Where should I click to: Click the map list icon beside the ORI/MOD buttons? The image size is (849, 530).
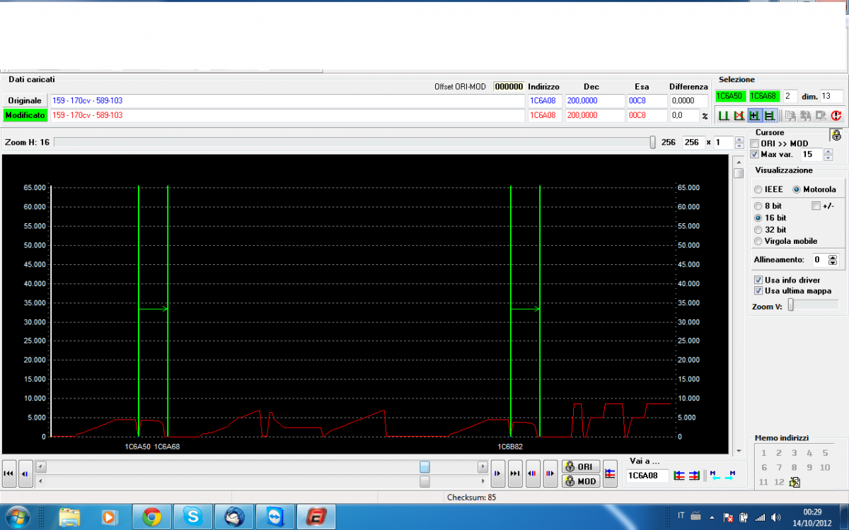pyautogui.click(x=610, y=473)
